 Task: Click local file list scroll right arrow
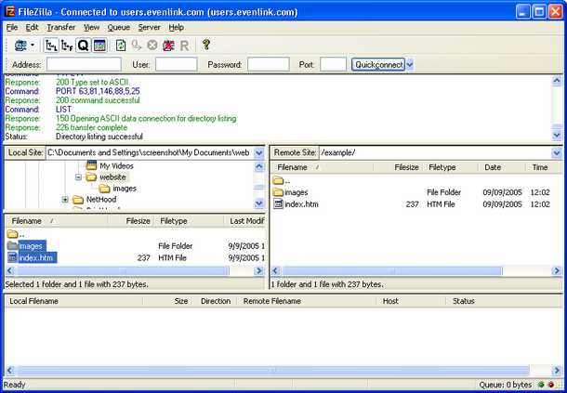point(259,270)
